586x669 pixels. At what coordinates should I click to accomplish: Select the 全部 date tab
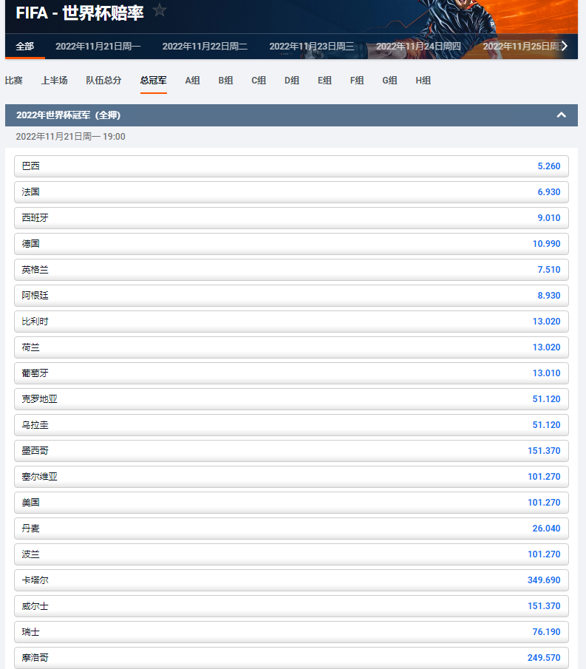(x=24, y=46)
